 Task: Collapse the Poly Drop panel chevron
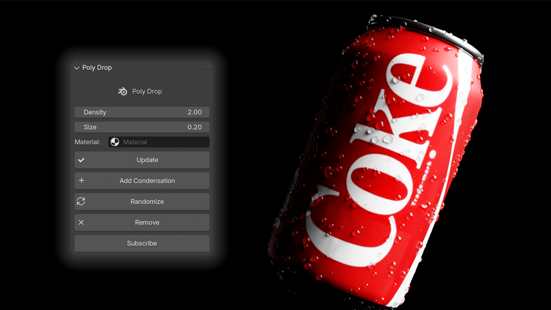[x=77, y=68]
